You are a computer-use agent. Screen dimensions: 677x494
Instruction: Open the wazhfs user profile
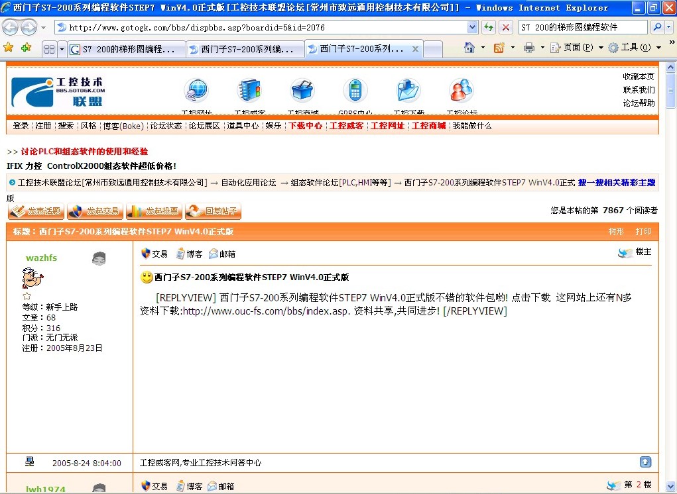[x=42, y=258]
